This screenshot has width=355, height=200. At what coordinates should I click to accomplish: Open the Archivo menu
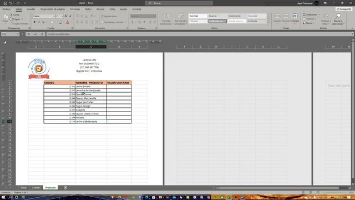7,9
